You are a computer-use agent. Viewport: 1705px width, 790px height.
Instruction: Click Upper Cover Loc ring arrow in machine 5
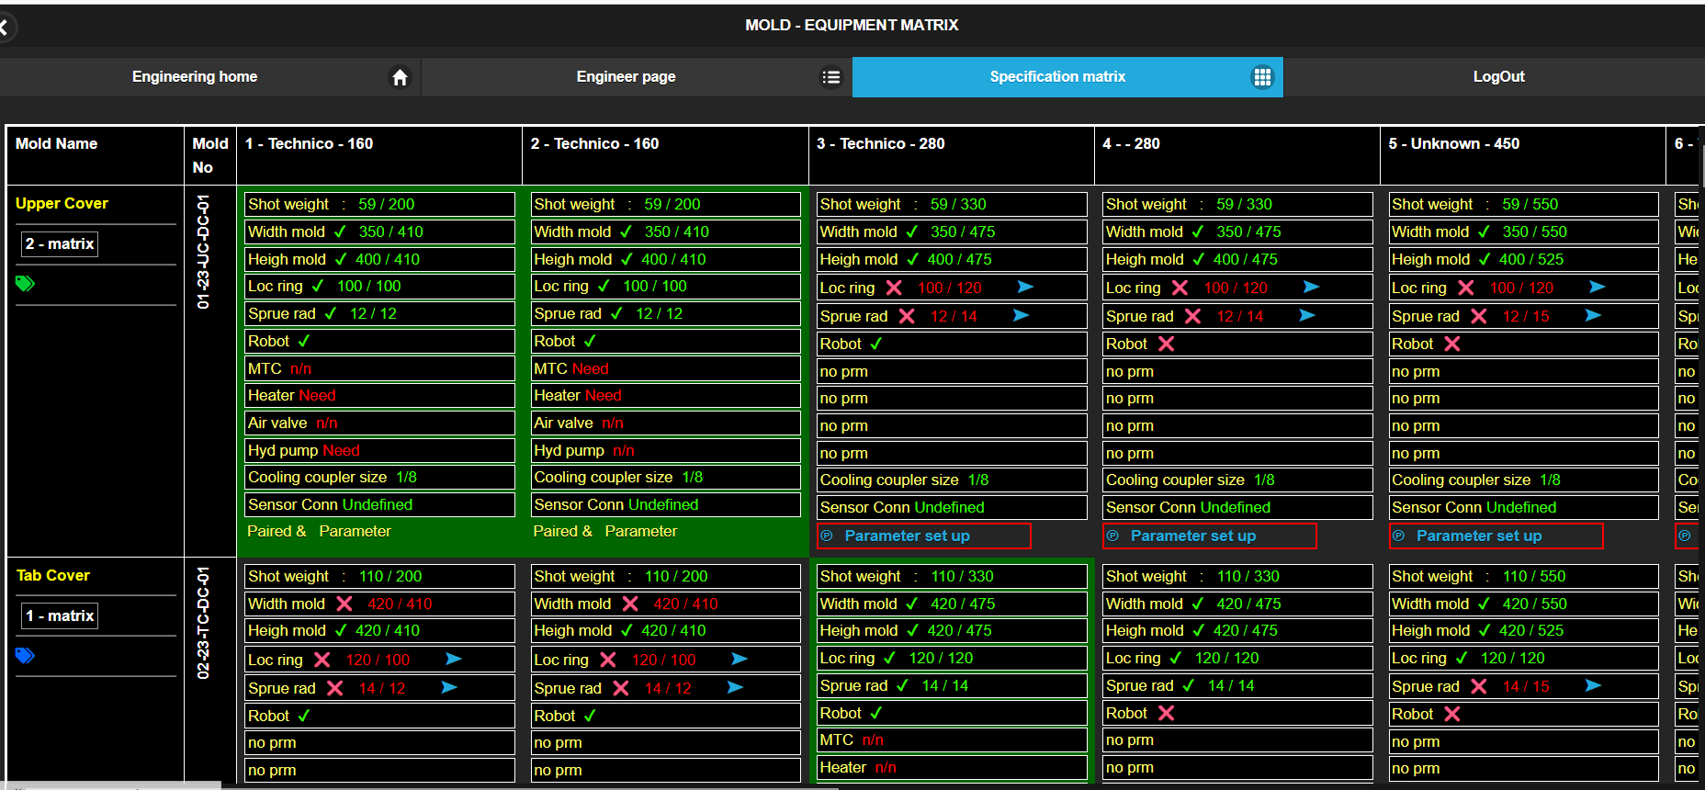[x=1598, y=288]
